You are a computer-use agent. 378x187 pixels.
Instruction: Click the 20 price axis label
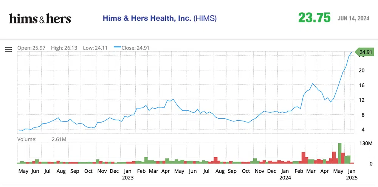[x=362, y=71]
